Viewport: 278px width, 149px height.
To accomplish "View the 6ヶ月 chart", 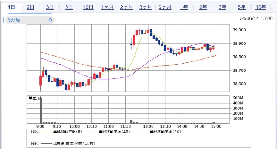I will (x=165, y=7).
